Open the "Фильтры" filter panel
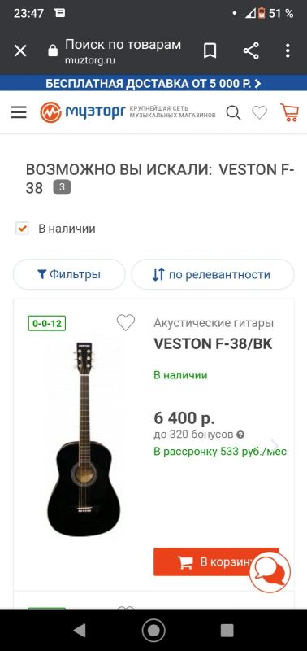Image resolution: width=307 pixels, height=651 pixels. pyautogui.click(x=69, y=274)
